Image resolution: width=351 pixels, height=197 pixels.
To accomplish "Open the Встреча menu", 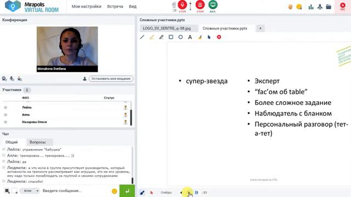I will pos(115,7).
